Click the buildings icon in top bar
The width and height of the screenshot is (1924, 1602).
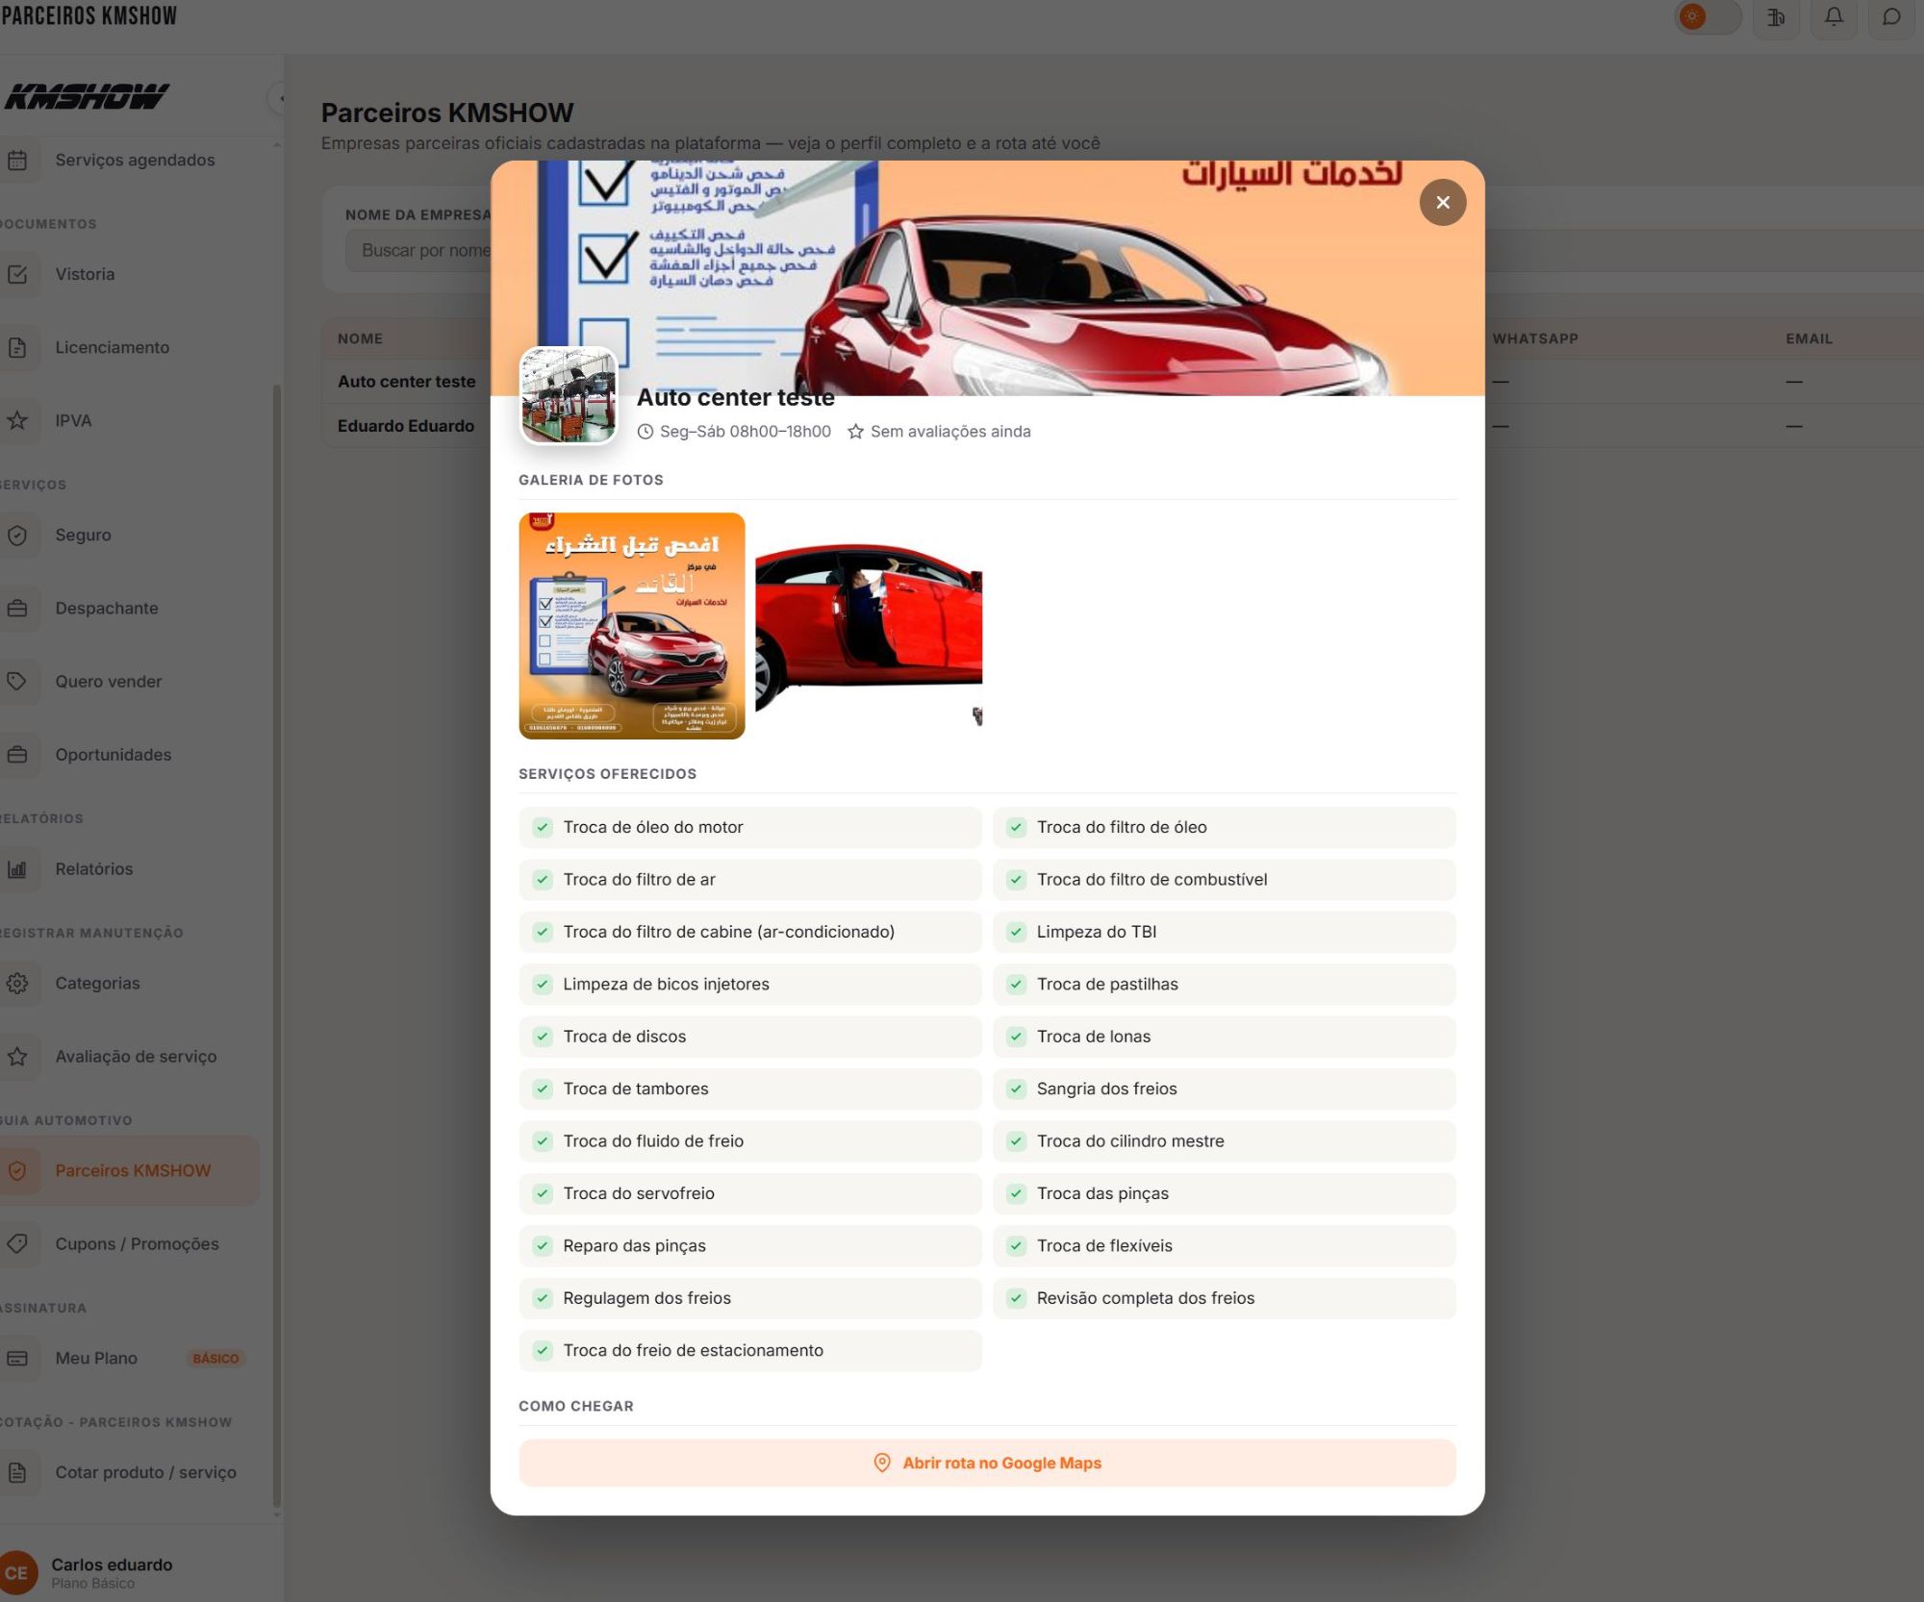click(x=1776, y=17)
